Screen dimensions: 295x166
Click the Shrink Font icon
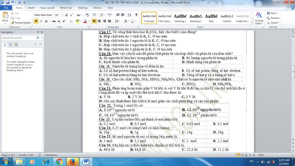pyautogui.click(x=71, y=15)
